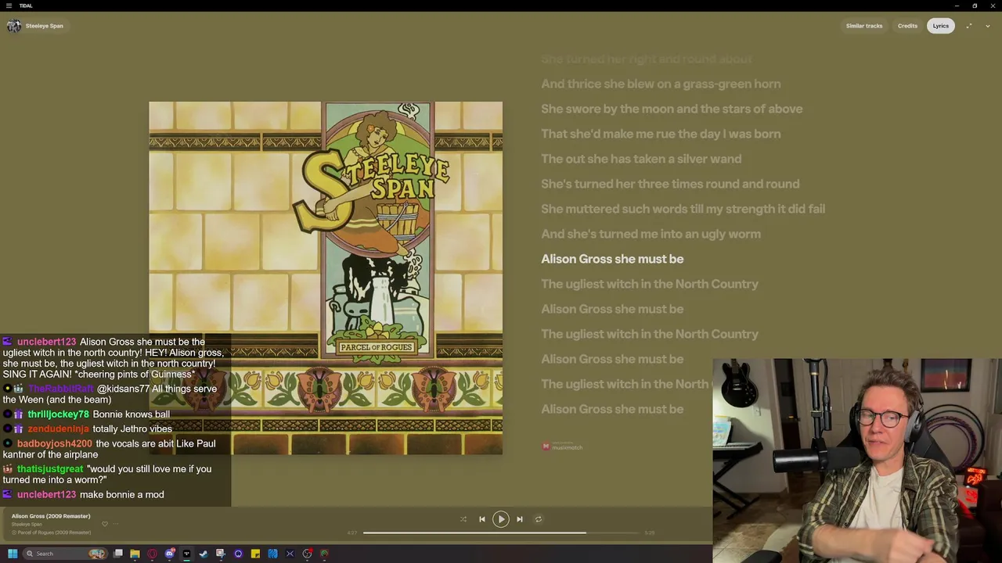
Task: Click the Alison Gross (2009 Remaster) track title
Action: tap(51, 516)
